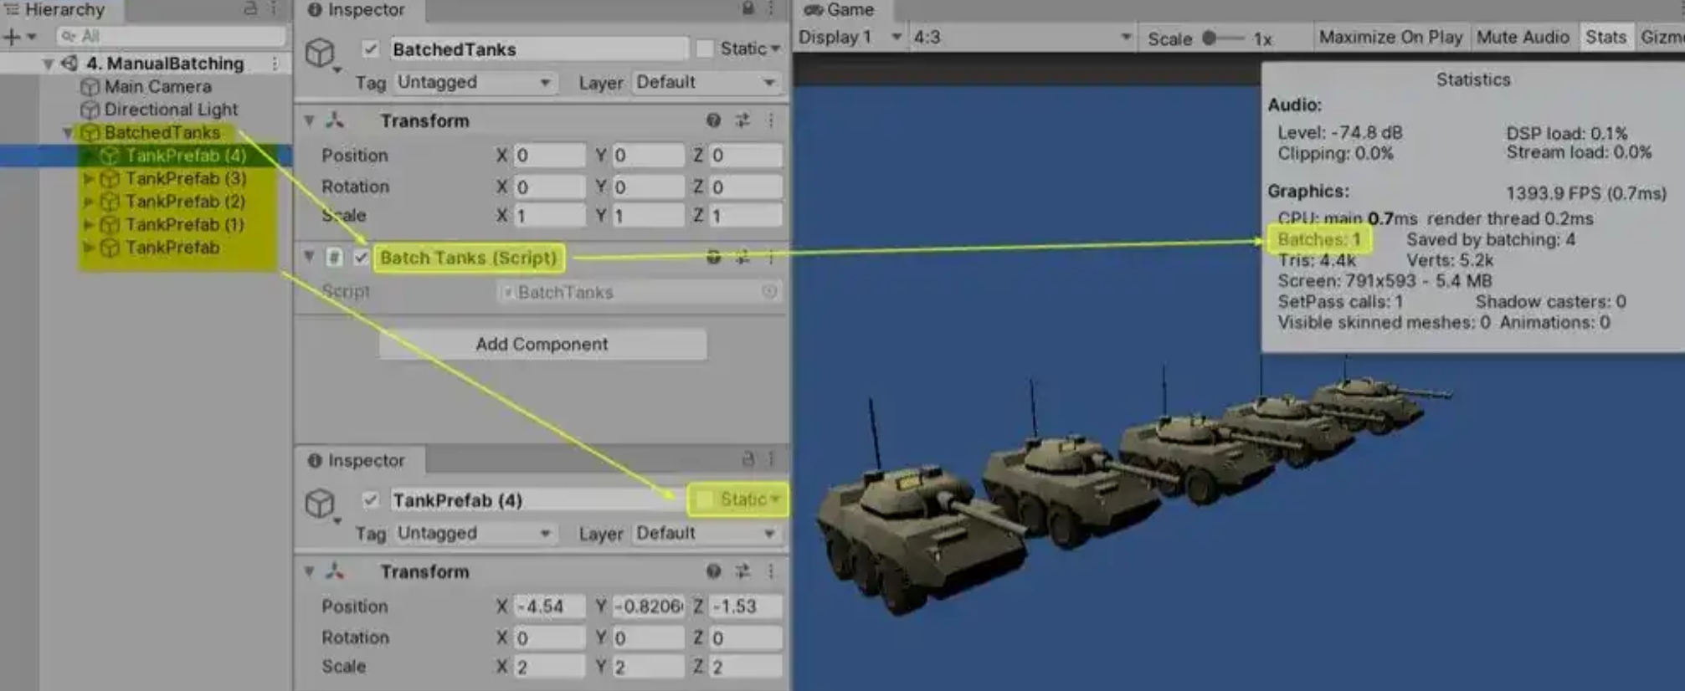Click the Transform preset icon for BatchedTanks

(742, 120)
